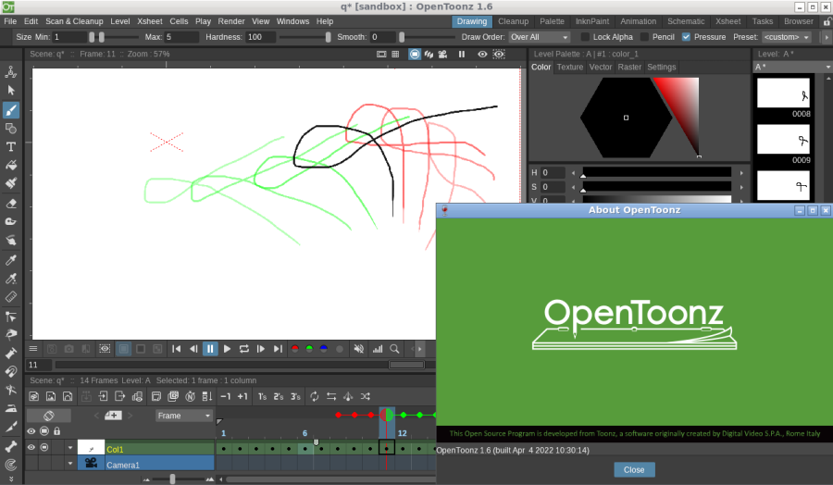Switch to Camera Stand view icon
833x485 pixels.
[x=415, y=55]
